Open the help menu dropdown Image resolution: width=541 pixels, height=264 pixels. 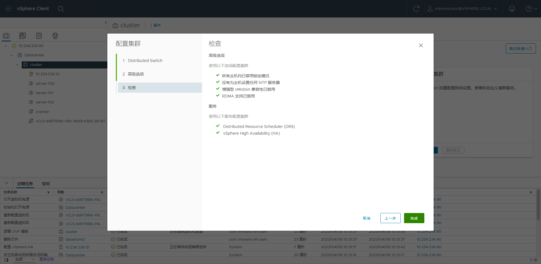point(531,9)
